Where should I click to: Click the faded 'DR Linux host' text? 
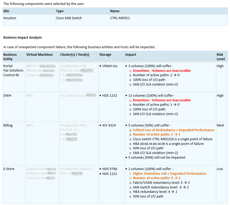(x=72, y=95)
